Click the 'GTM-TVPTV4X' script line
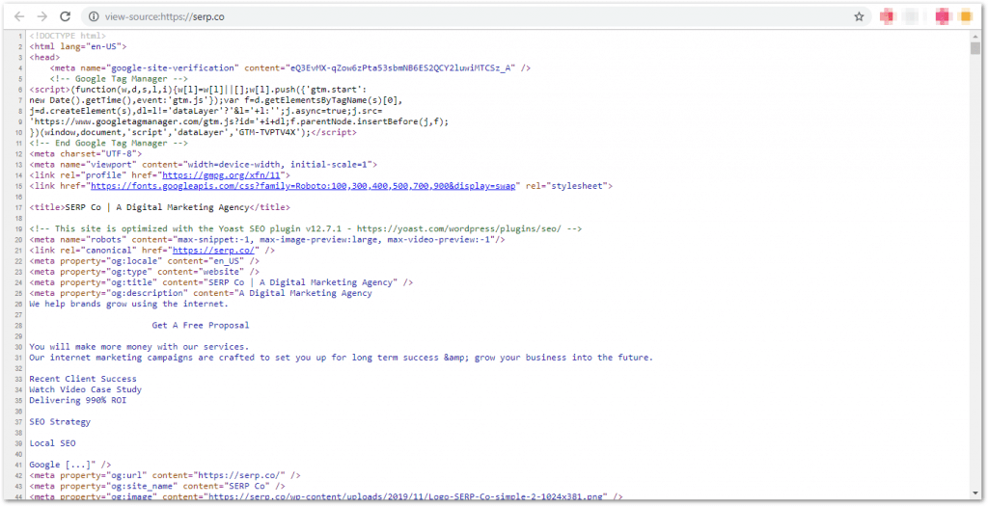This screenshot has width=988, height=506. [193, 132]
